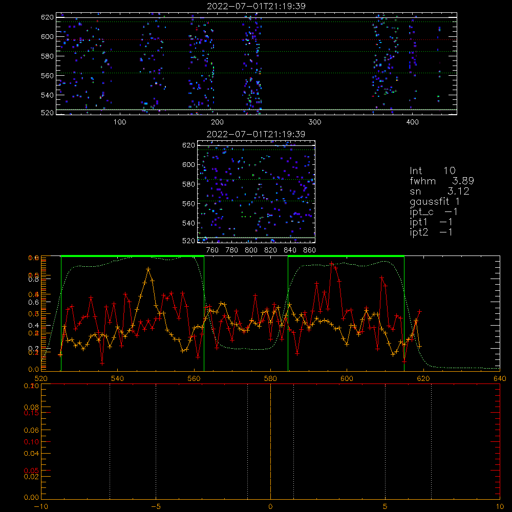Viewport: 512px width, 512px height.
Task: Click the orange 0.04 y-axis label in bottom plot
Action: pos(31,453)
